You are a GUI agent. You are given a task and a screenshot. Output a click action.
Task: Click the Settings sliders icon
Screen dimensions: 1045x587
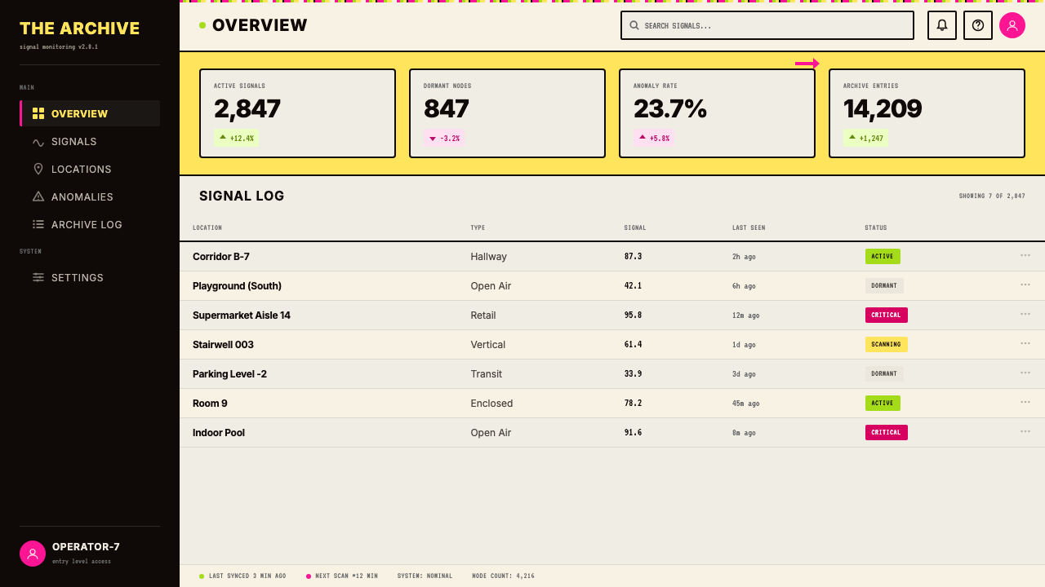point(38,277)
